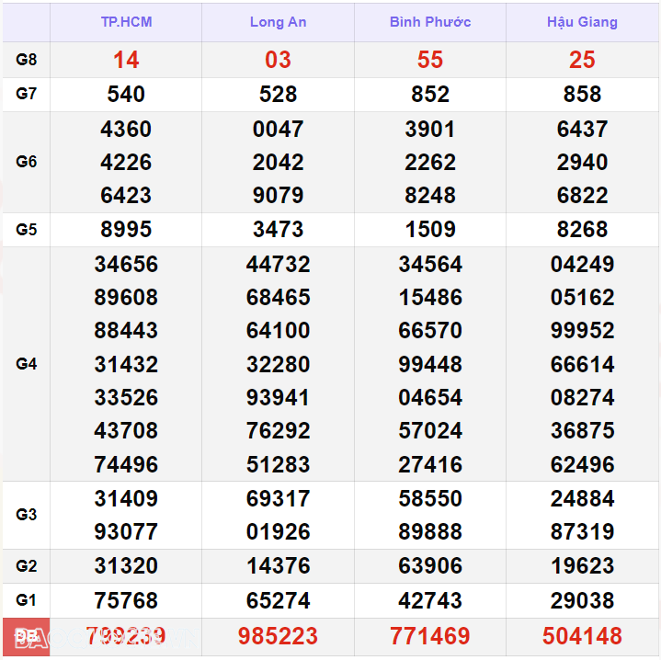Click G1 number 29038
Screen dimensions: 661x660
(582, 600)
